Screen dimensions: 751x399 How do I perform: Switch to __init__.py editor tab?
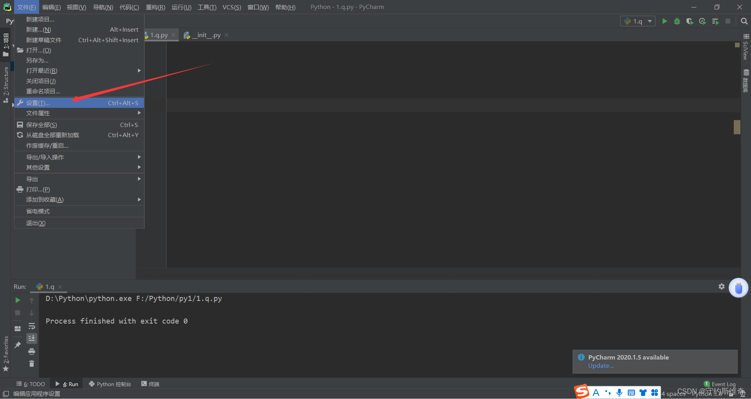click(x=206, y=35)
